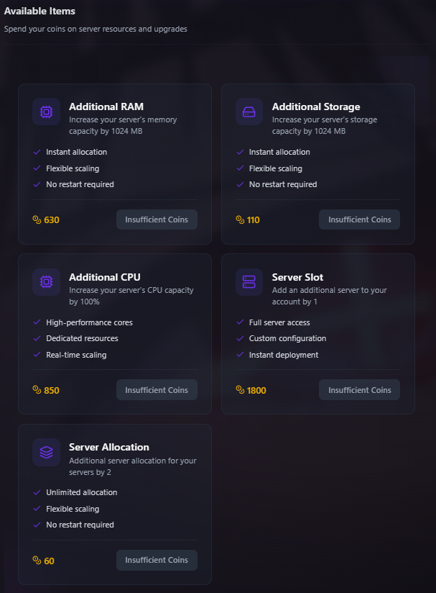Select the Available Items heading

pos(40,11)
